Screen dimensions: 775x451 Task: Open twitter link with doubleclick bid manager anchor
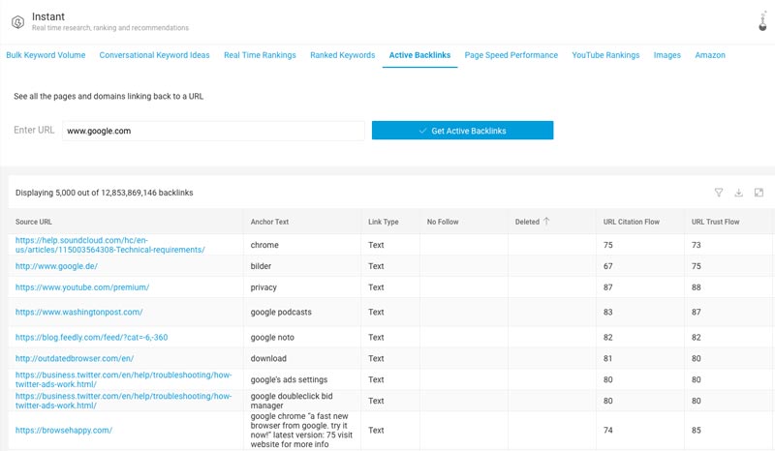coord(124,401)
